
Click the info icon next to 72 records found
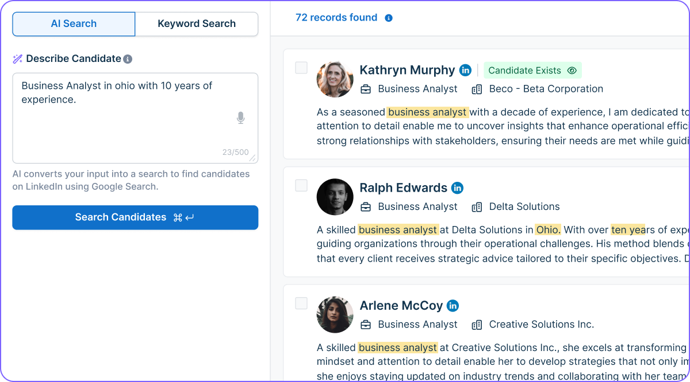[389, 18]
